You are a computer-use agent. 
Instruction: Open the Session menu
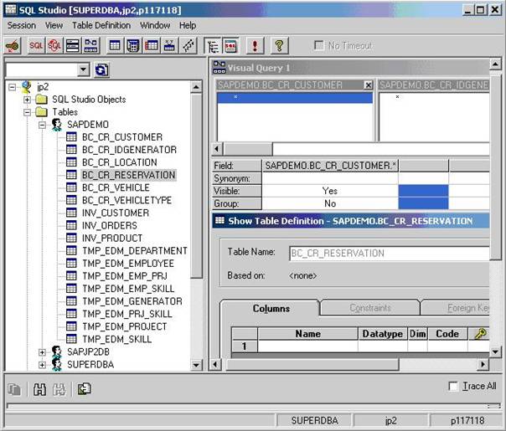point(22,25)
